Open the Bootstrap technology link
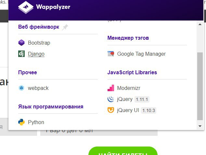206x155 pixels. [39, 43]
